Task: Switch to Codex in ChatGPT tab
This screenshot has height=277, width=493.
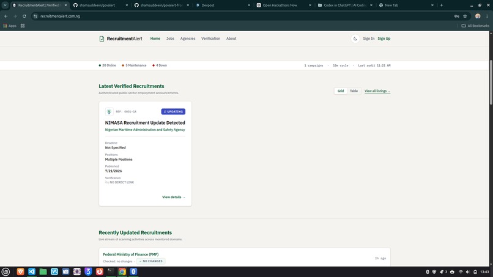Action: coord(344,5)
